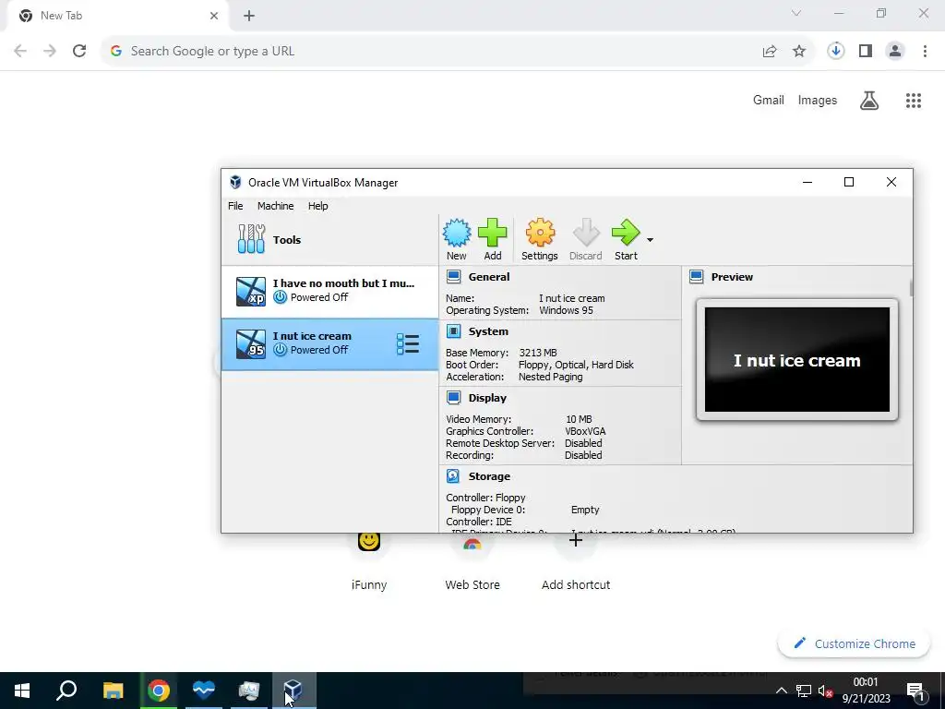Image resolution: width=945 pixels, height=709 pixels.
Task: Click Chrome share page icon
Action: 770,52
